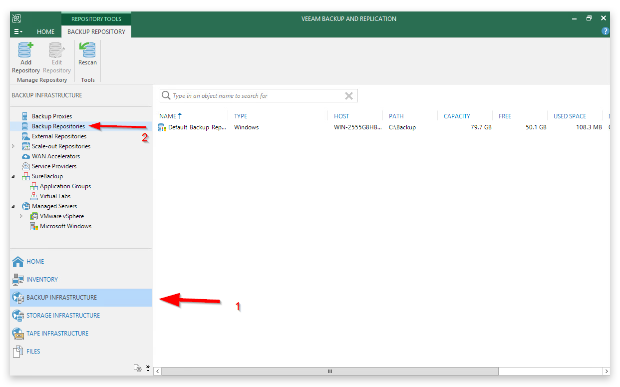Viewport: 620px width, 387px height.
Task: Open the STORAGE INFRASTRUCTURE view
Action: 63,316
